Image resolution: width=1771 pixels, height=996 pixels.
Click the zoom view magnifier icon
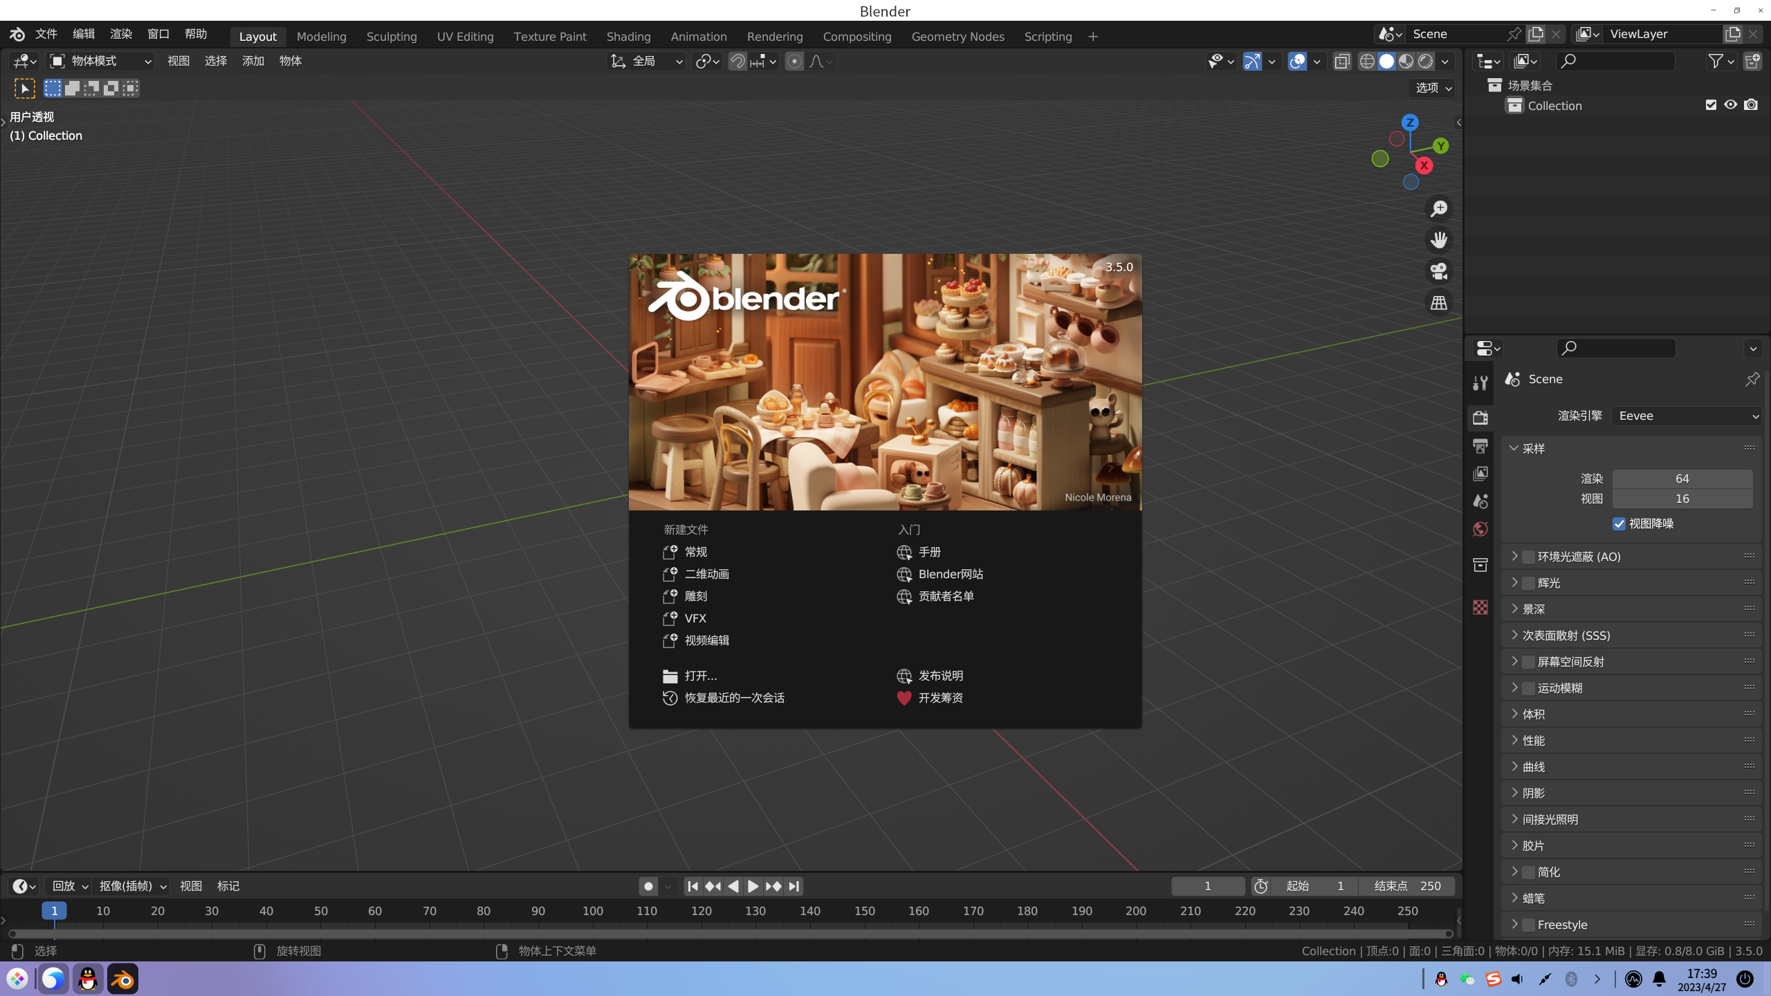click(x=1439, y=208)
